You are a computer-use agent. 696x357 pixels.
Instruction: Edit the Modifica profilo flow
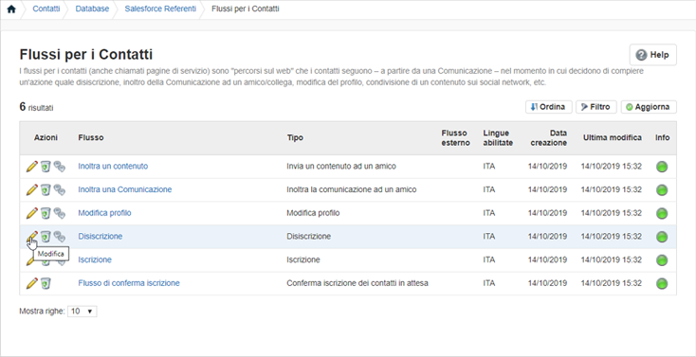click(31, 213)
